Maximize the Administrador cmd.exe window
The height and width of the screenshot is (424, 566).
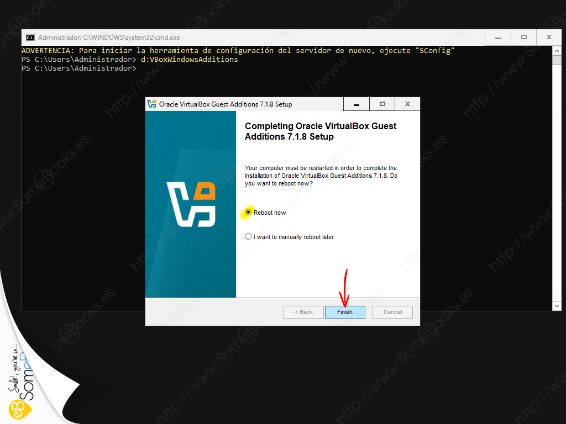(x=523, y=38)
